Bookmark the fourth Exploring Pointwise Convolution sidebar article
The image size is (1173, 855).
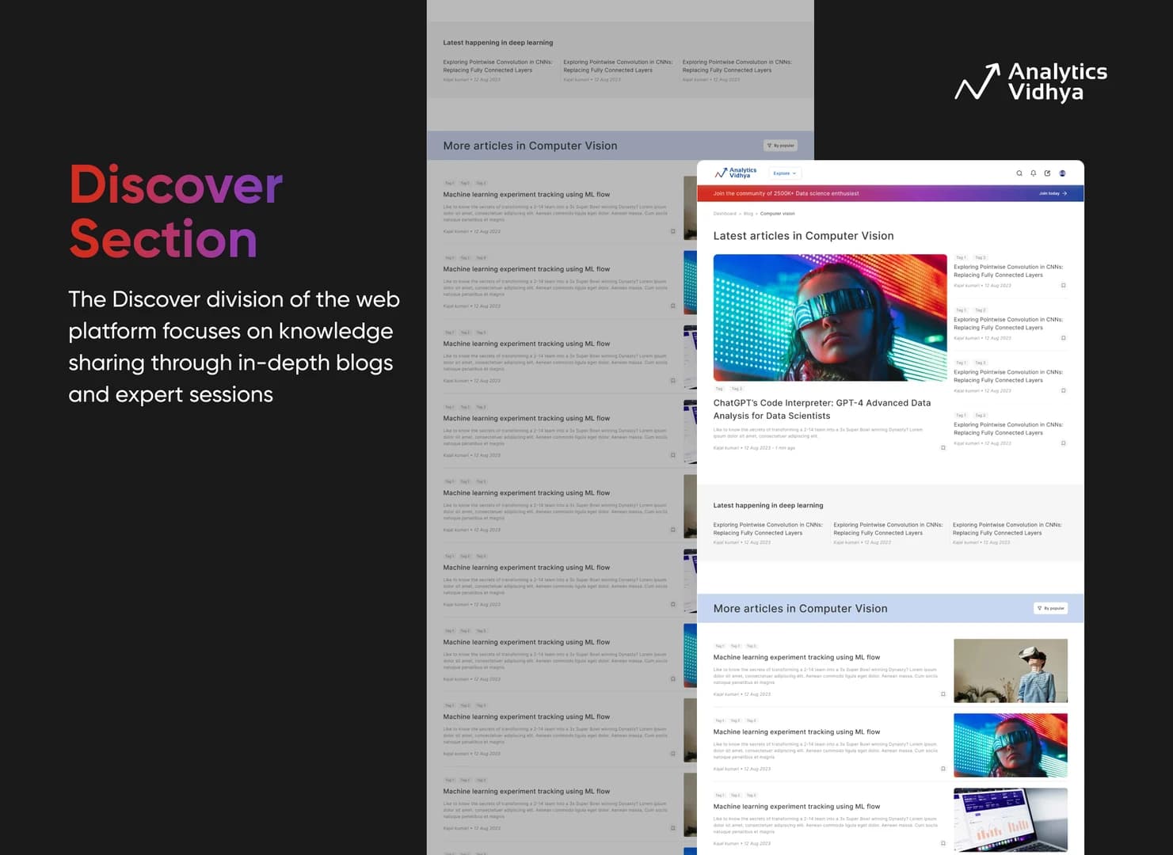(x=1063, y=443)
